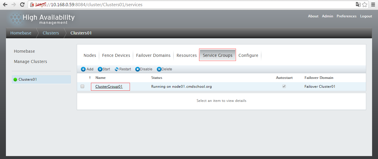378x159 pixels.
Task: Click the High Availability management logo
Action: pyautogui.click(x=42, y=19)
